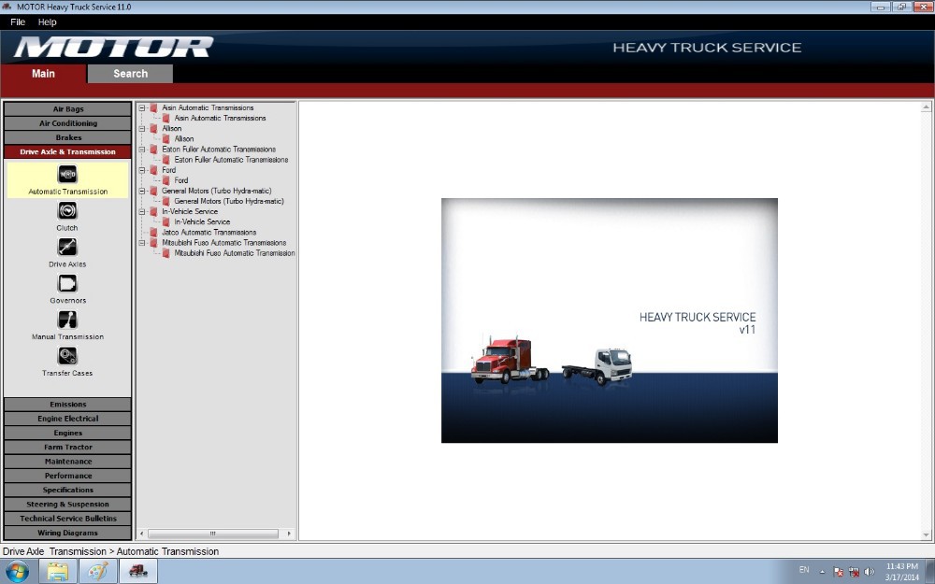
Task: Select the nested Aisin Automatic Transmissions entry
Action: [220, 118]
